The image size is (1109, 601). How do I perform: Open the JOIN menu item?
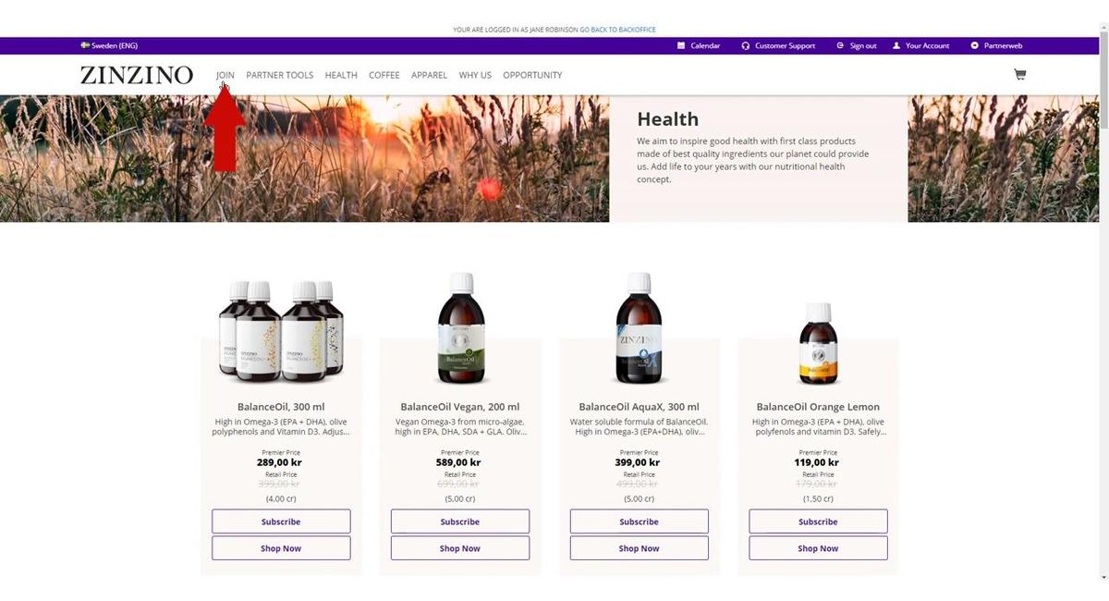pyautogui.click(x=225, y=75)
